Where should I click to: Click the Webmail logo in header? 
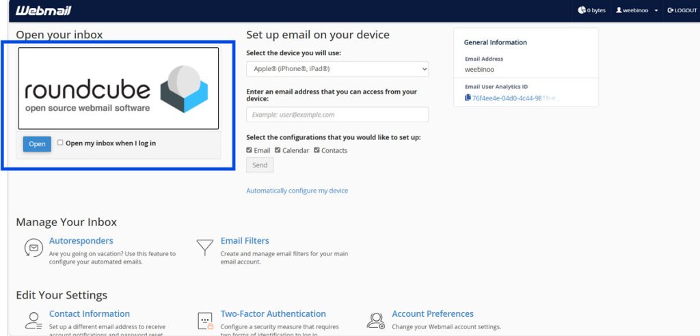43,10
